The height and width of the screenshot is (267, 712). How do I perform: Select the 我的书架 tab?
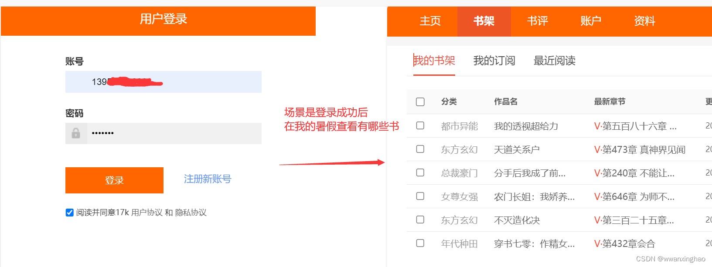[434, 61]
